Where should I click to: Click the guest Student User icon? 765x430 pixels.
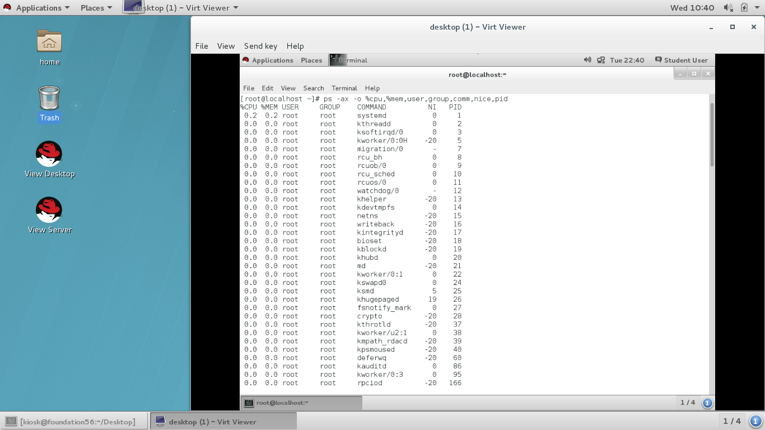click(659, 60)
